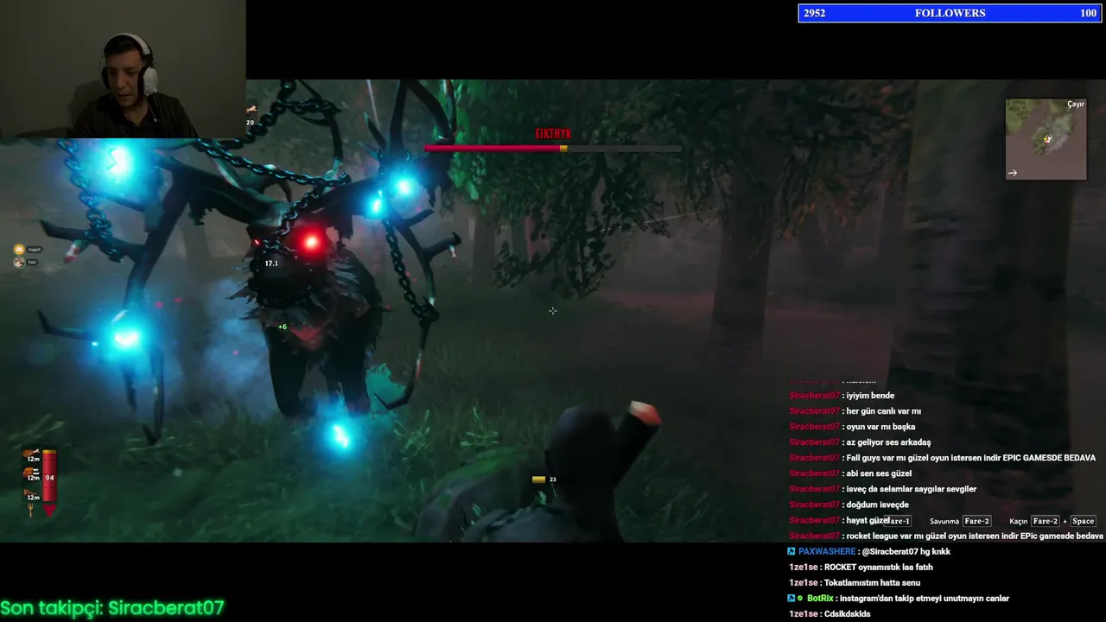Click the Kaçın control label
This screenshot has width=1106, height=622.
(1018, 521)
